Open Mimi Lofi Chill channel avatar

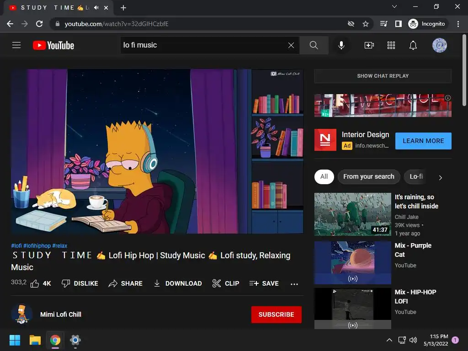22,314
